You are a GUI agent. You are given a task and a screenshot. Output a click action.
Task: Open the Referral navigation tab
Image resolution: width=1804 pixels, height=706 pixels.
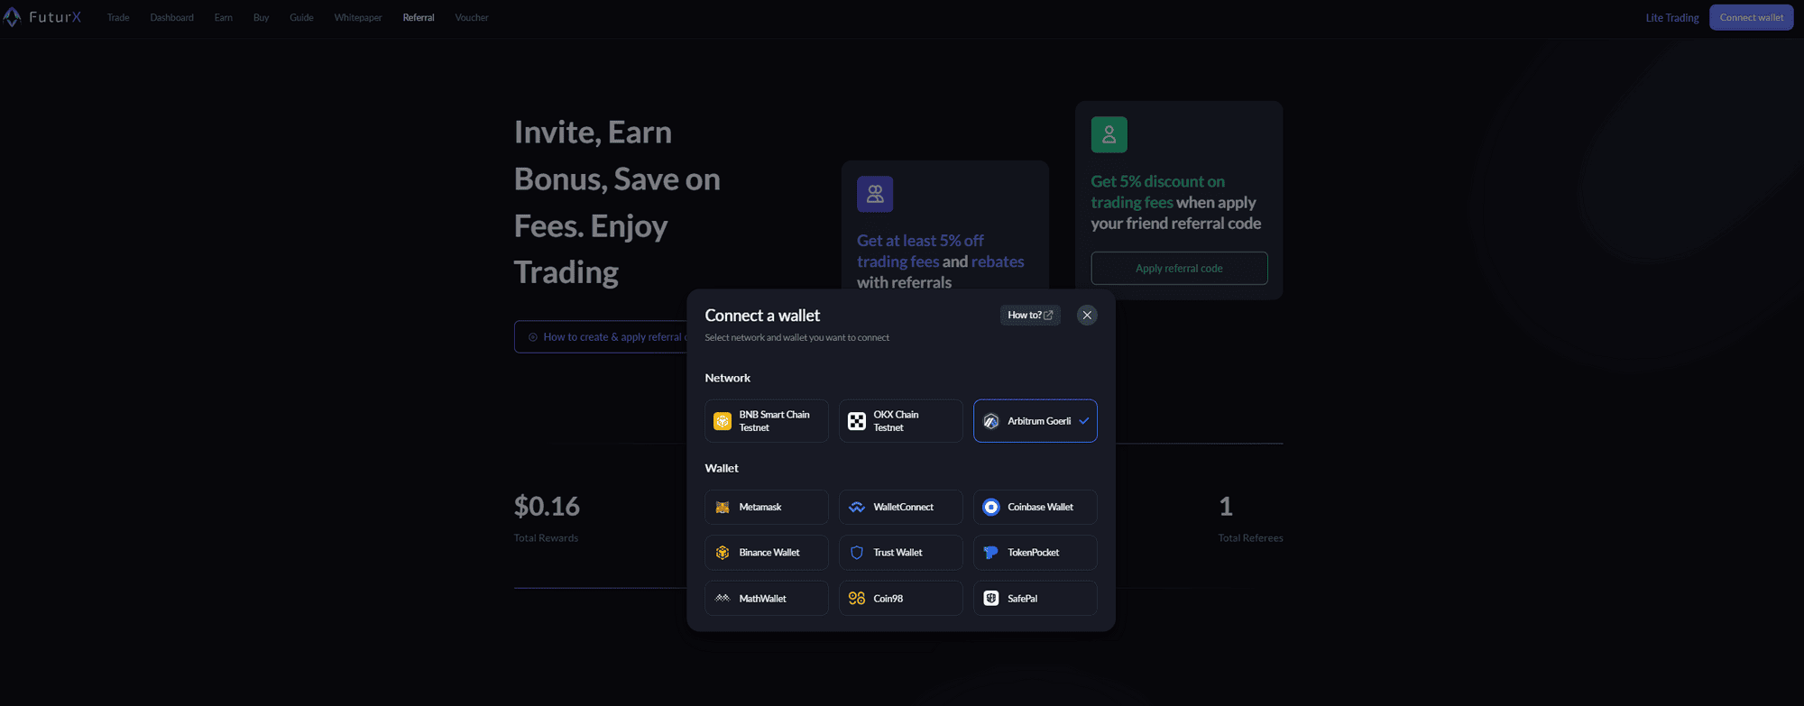pos(419,17)
